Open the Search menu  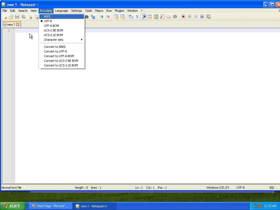tap(23, 11)
